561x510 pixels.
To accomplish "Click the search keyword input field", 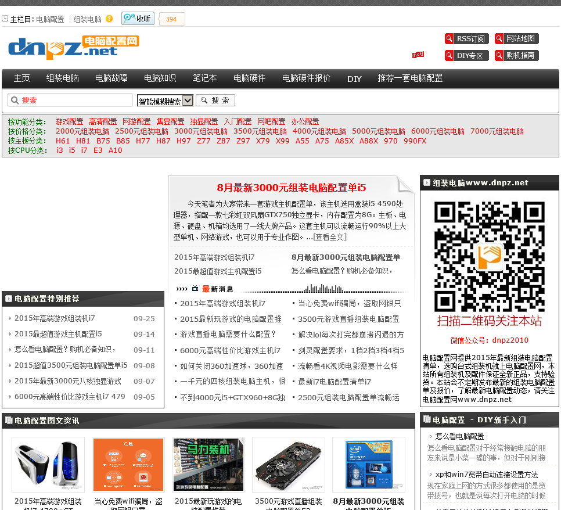I will click(70, 100).
